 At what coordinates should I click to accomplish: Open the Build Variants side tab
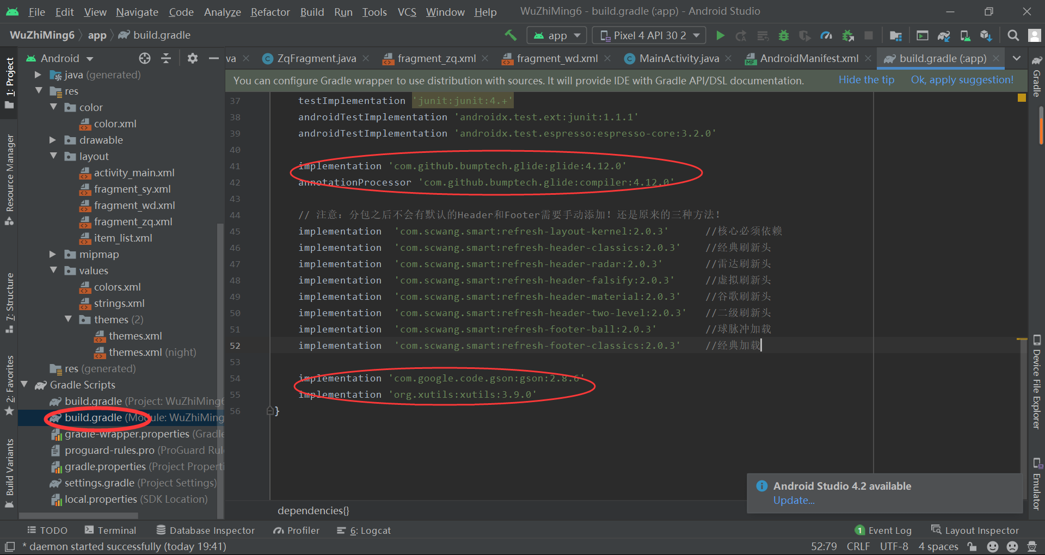point(9,472)
